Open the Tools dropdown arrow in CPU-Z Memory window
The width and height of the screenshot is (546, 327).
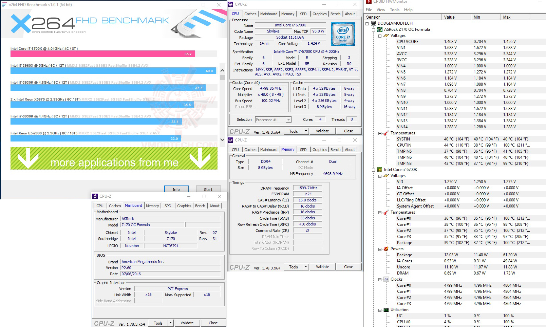pyautogui.click(x=306, y=267)
